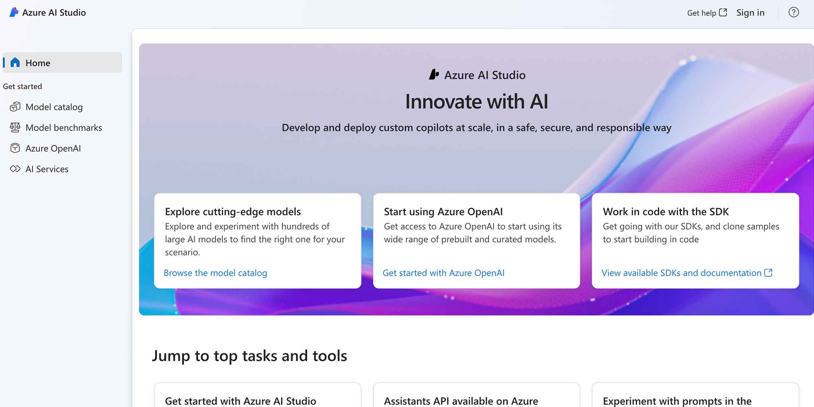The width and height of the screenshot is (814, 407).
Task: Click Azure AI Studio title in header
Action: click(54, 13)
